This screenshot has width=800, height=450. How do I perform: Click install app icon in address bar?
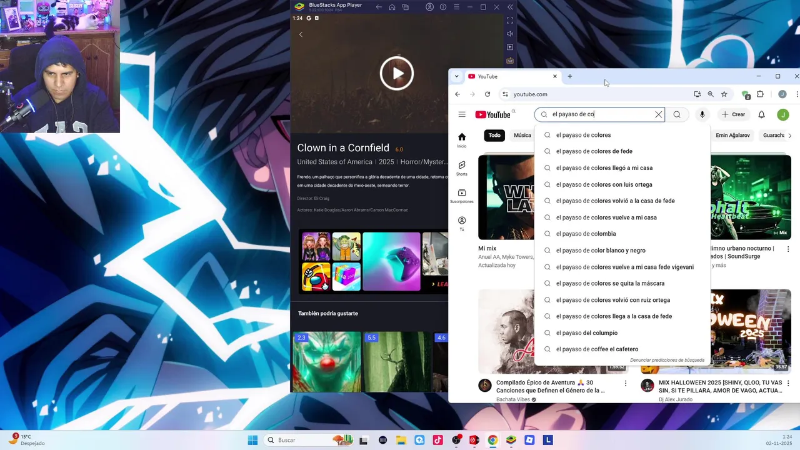697,94
